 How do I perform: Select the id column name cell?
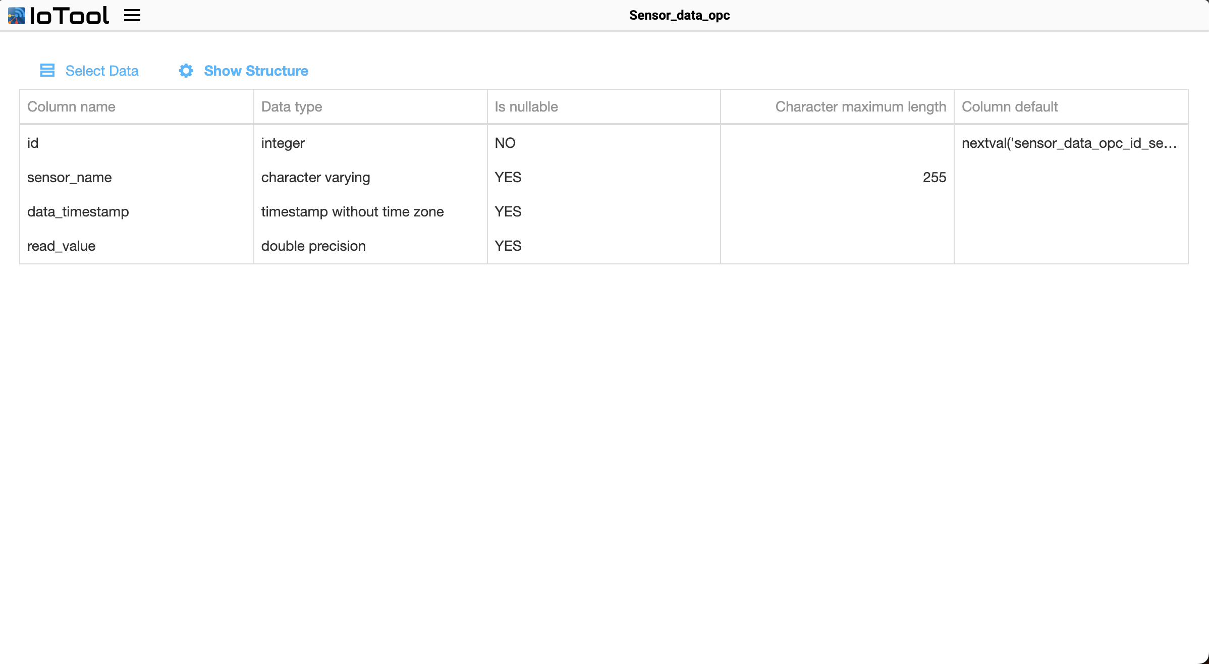click(136, 143)
